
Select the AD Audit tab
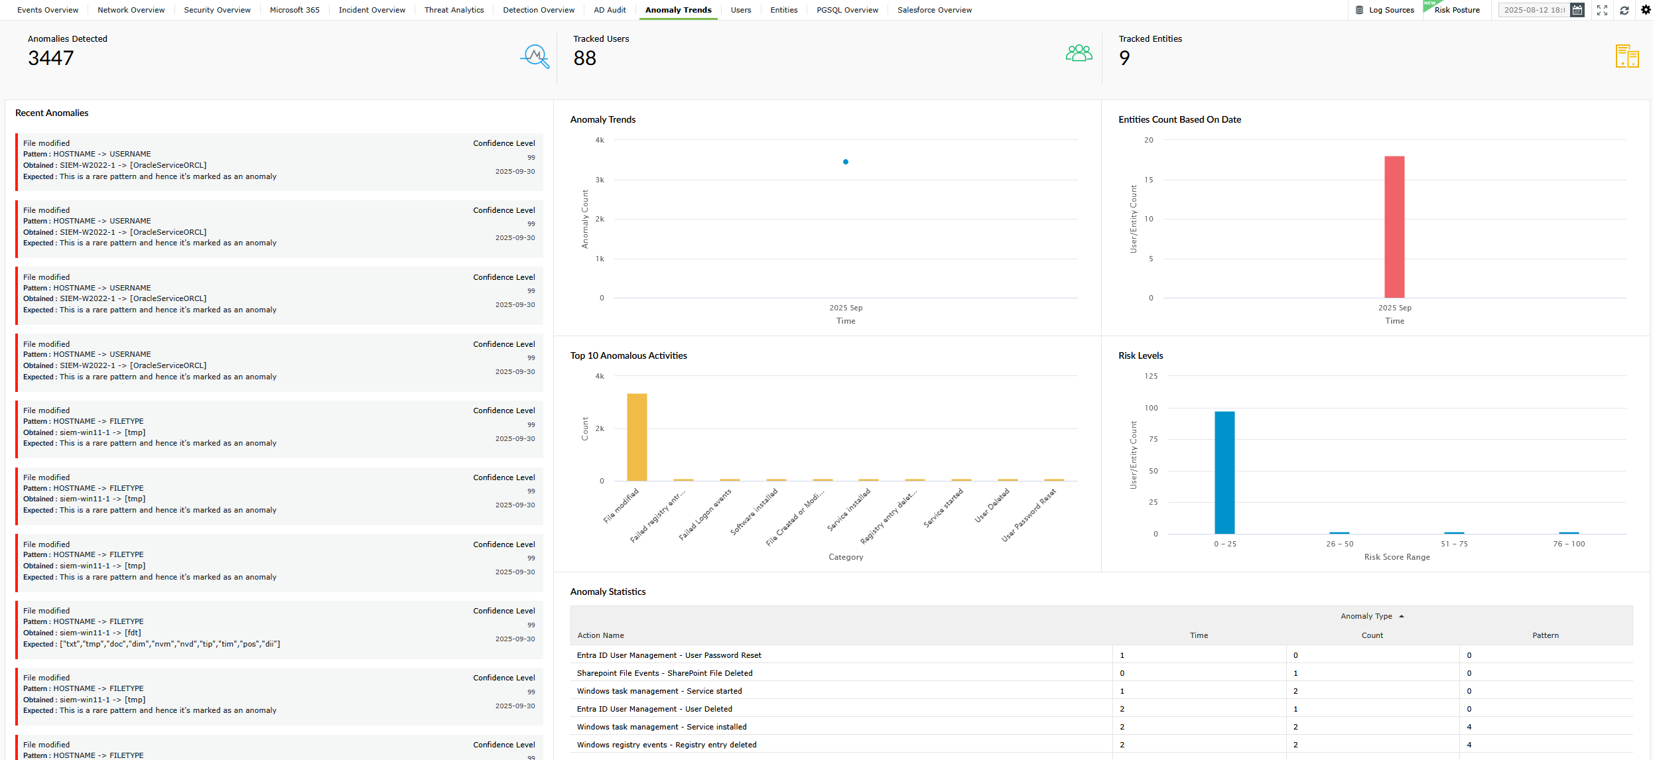click(x=610, y=10)
